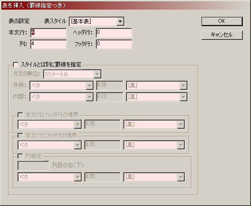Toggle the 列指定 checkbox

coord(20,156)
